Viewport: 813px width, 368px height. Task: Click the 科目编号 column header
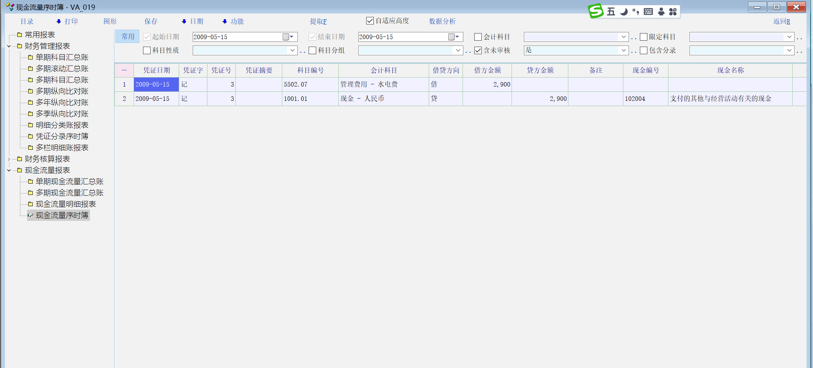click(311, 70)
